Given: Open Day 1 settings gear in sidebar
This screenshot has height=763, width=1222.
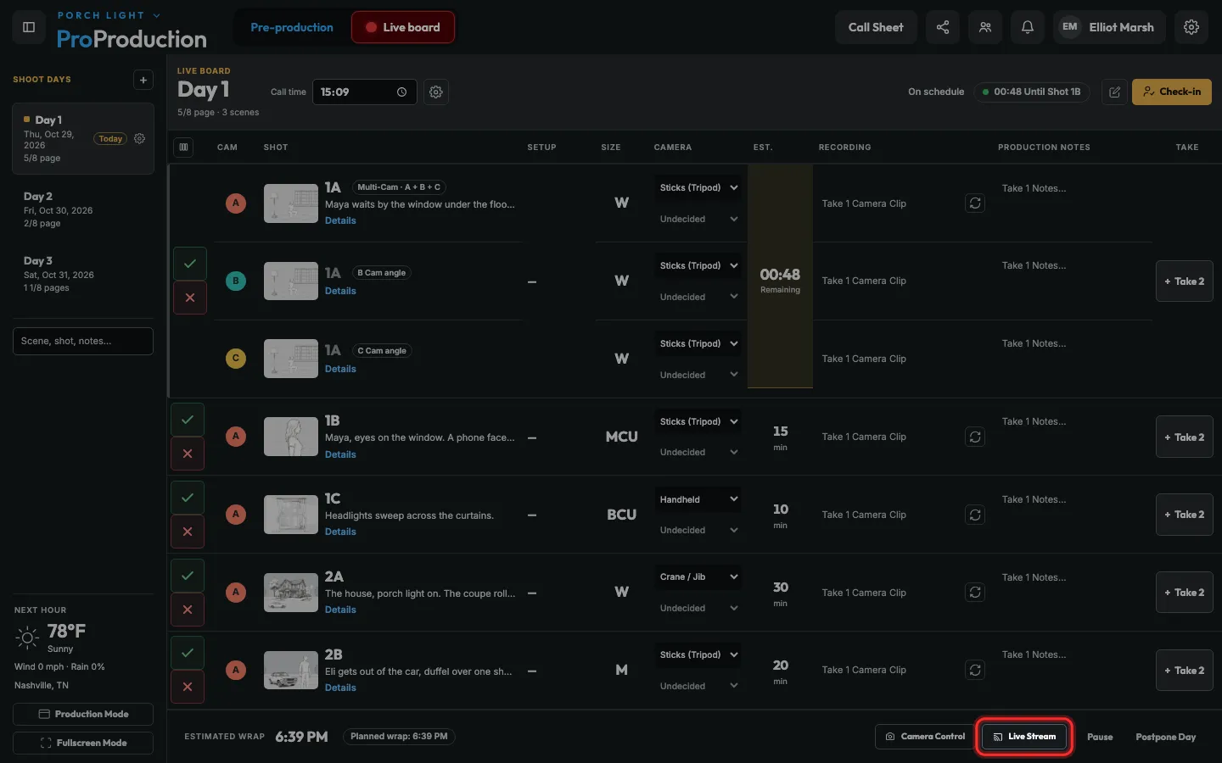Looking at the screenshot, I should tap(140, 138).
